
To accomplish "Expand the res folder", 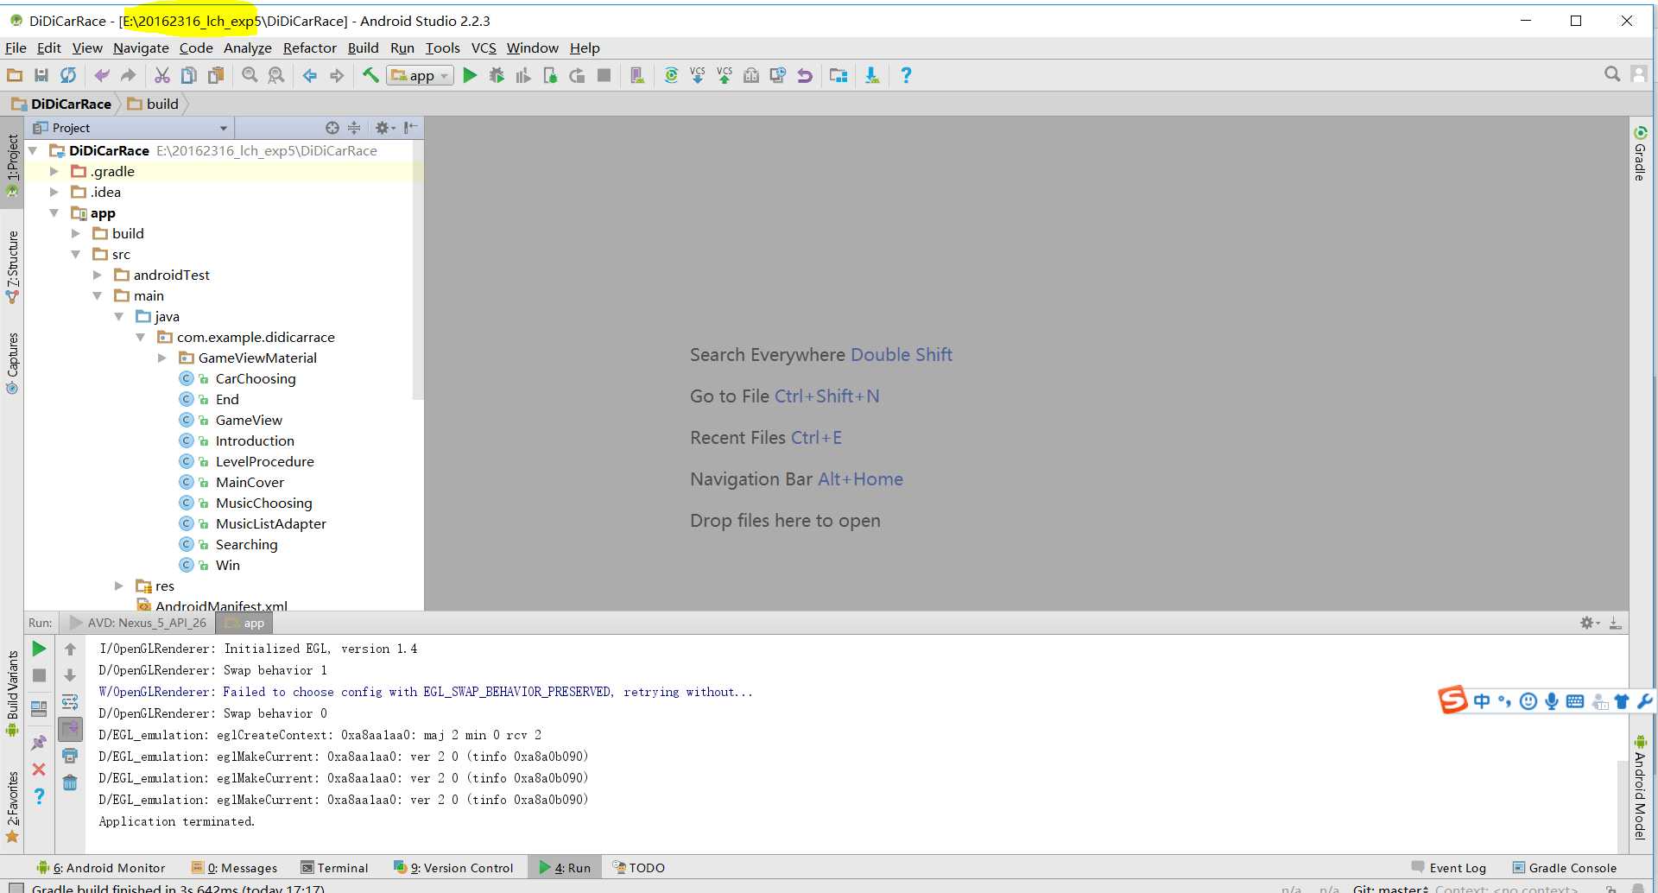I will coord(119,586).
